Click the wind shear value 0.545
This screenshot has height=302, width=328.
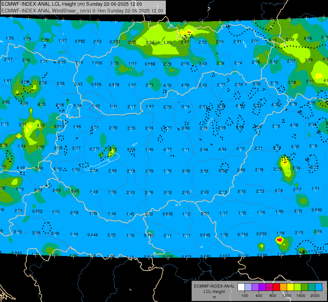tap(205, 235)
